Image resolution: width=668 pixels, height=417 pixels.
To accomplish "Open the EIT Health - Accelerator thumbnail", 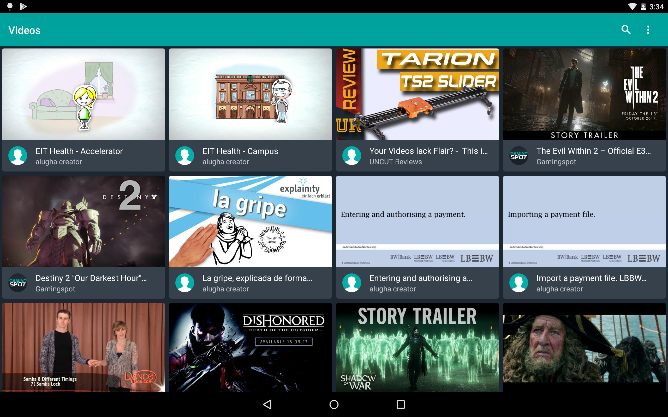I will tap(83, 94).
